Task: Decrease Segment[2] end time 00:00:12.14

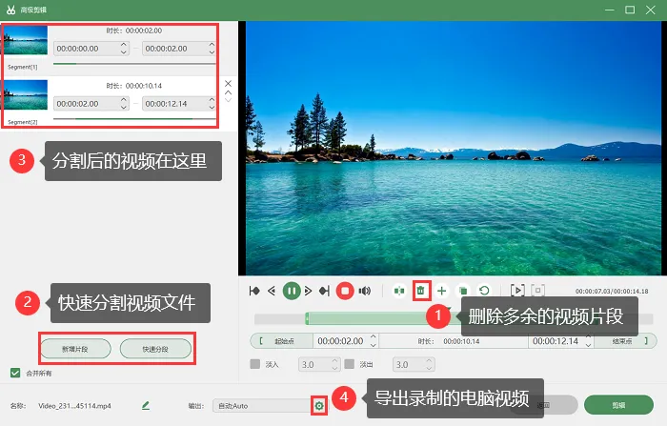Action: 212,108
